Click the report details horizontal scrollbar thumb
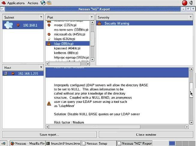Viewport: 196px width, 146px height. [x=95, y=127]
